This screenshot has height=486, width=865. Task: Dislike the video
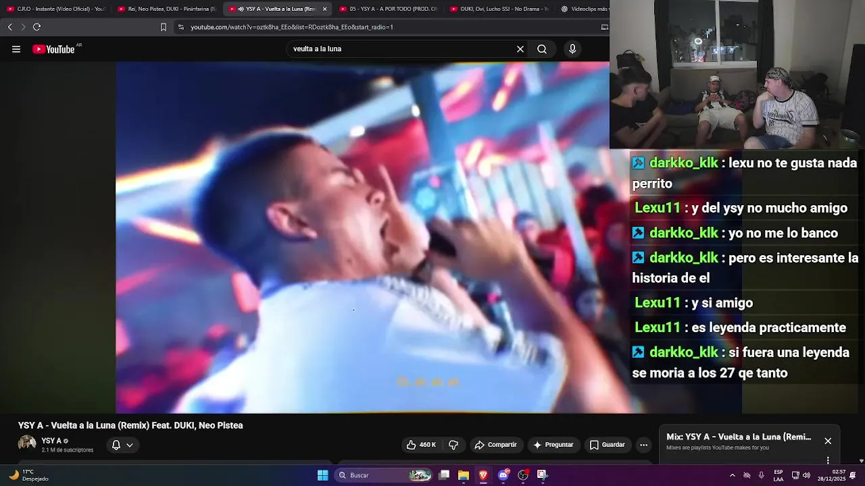pyautogui.click(x=453, y=445)
